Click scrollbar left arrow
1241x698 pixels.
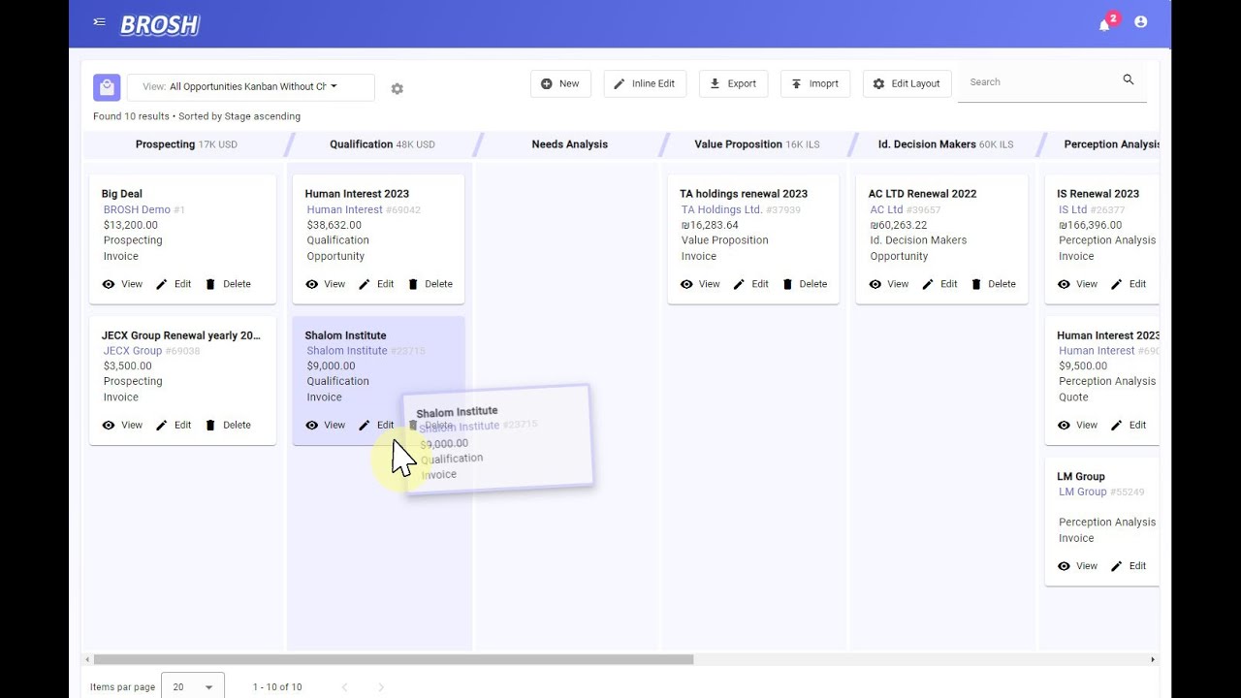(88, 659)
